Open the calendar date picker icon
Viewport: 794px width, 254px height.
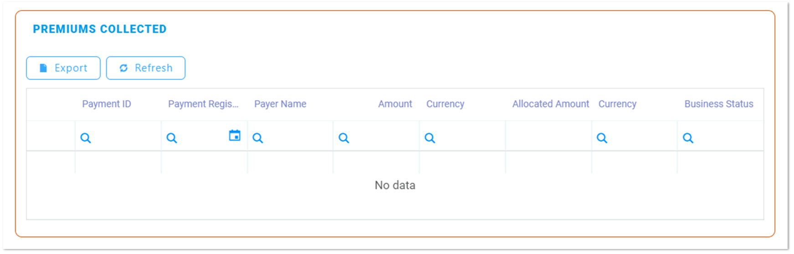click(235, 135)
